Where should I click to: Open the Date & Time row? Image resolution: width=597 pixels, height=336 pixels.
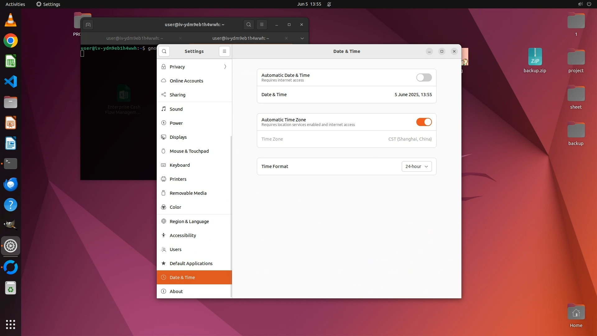point(346,95)
